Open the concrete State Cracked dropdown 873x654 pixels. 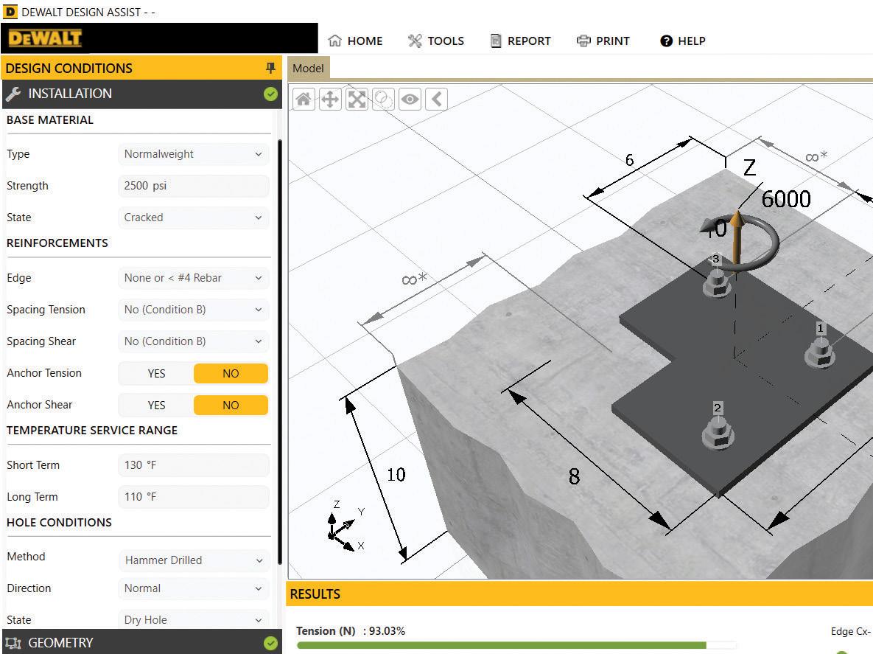193,218
